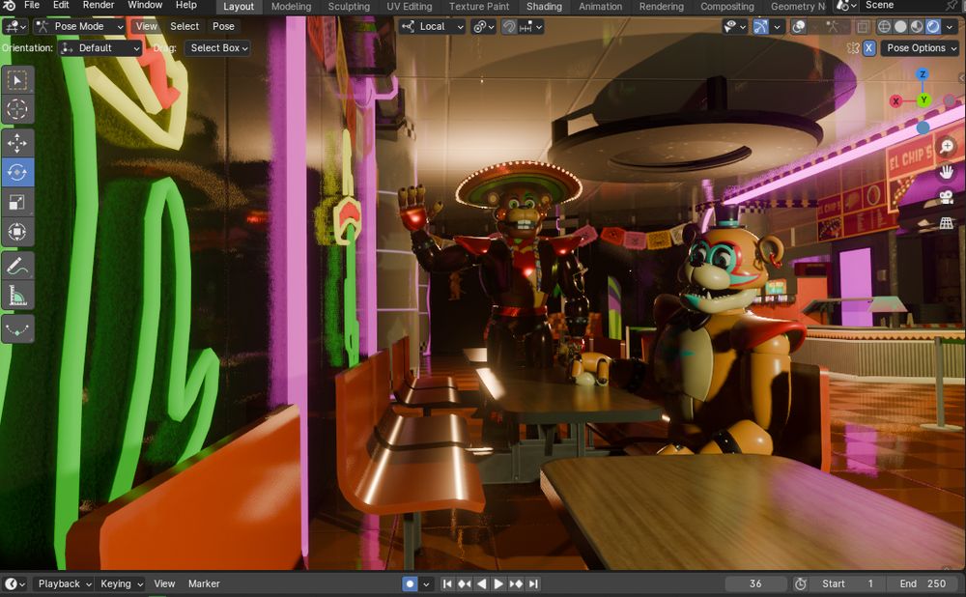The image size is (966, 597).
Task: Select the Measure tool
Action: pos(17,296)
